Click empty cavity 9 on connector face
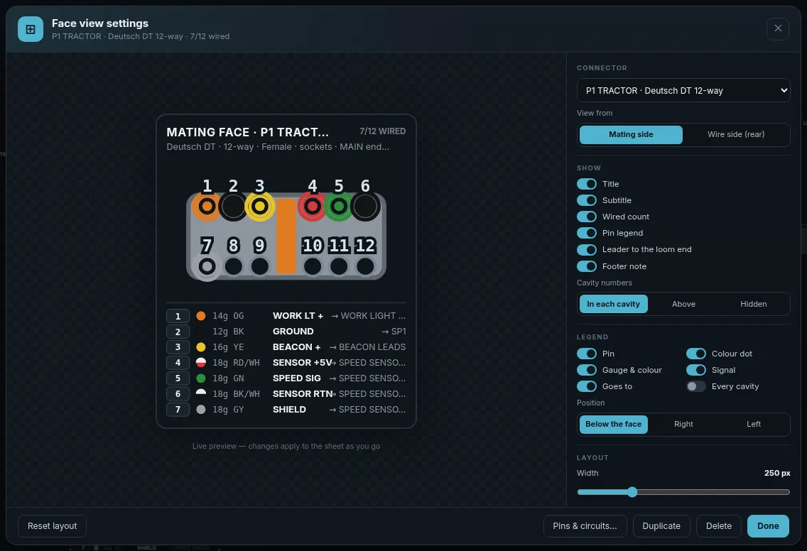 pos(259,266)
